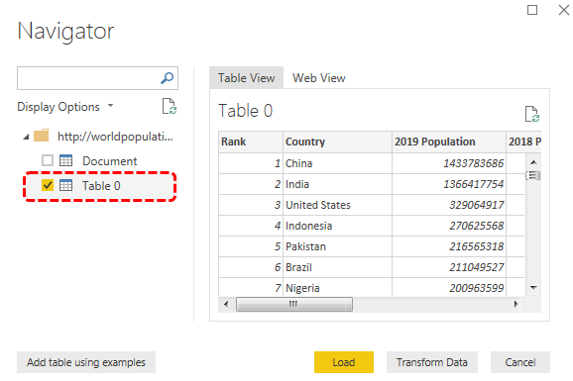Click the horizontal scrollbar thumb
Image resolution: width=573 pixels, height=381 pixels.
pyautogui.click(x=294, y=304)
